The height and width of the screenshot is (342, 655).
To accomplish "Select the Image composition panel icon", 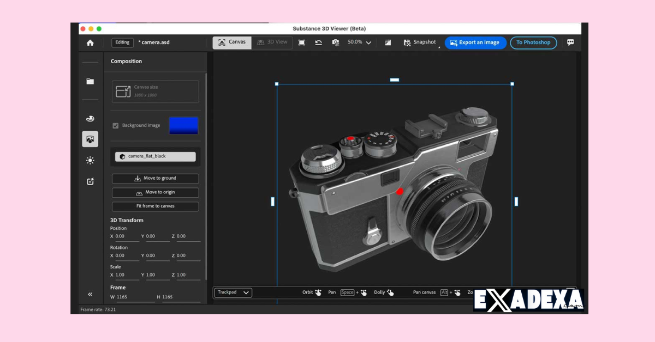I will point(90,139).
